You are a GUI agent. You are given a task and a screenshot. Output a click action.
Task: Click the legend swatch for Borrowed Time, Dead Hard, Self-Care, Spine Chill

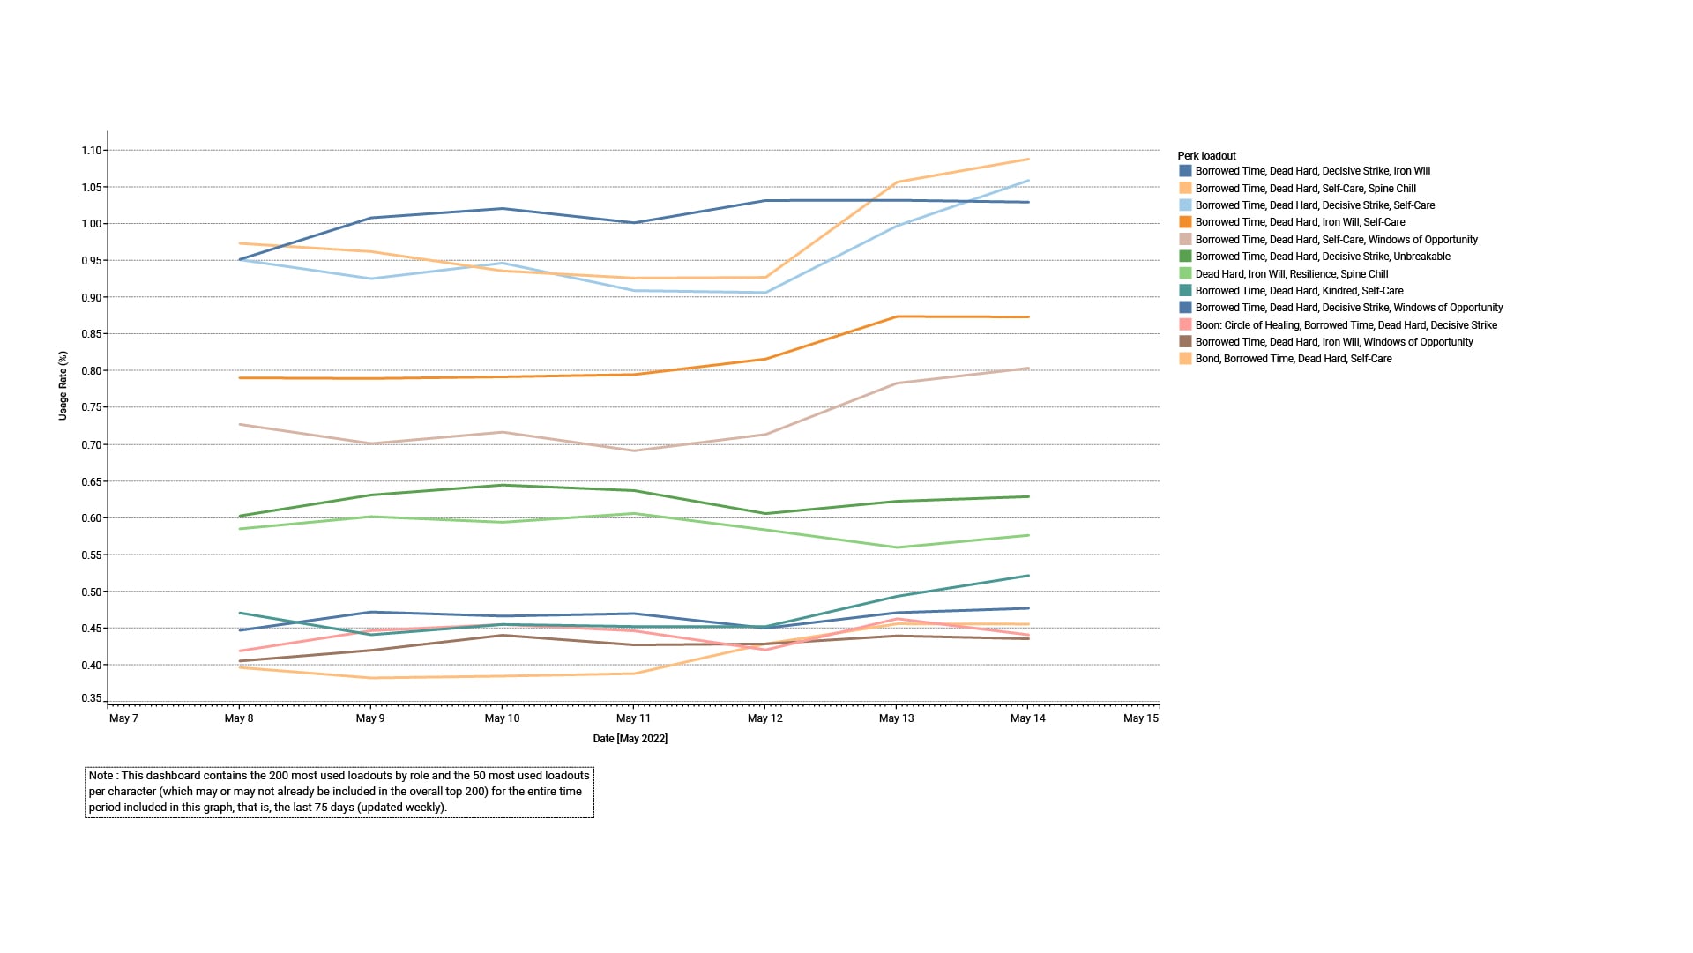[x=1185, y=188]
